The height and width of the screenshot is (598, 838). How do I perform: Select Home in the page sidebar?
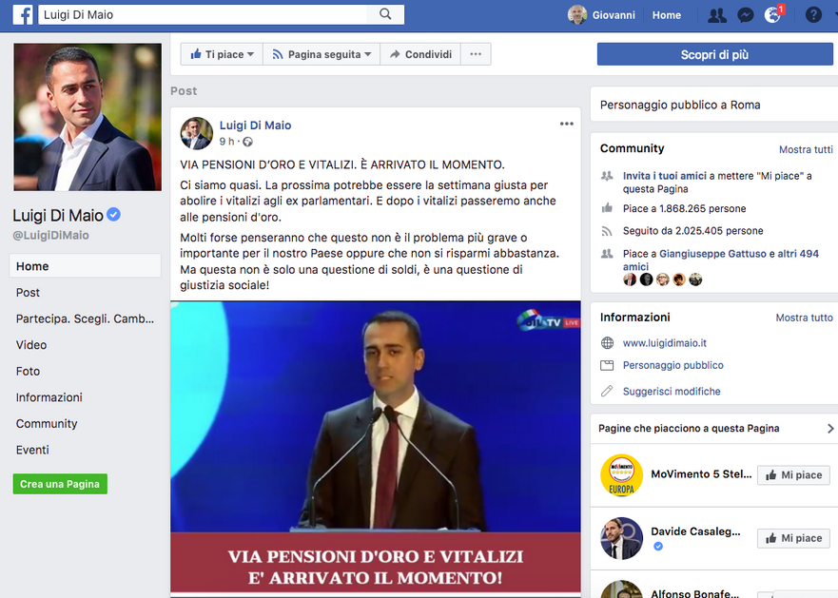(x=85, y=266)
